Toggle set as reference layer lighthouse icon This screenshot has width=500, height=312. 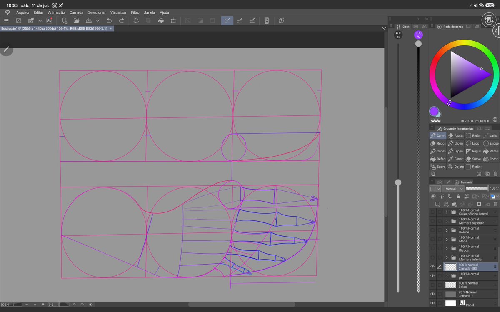pos(442,196)
